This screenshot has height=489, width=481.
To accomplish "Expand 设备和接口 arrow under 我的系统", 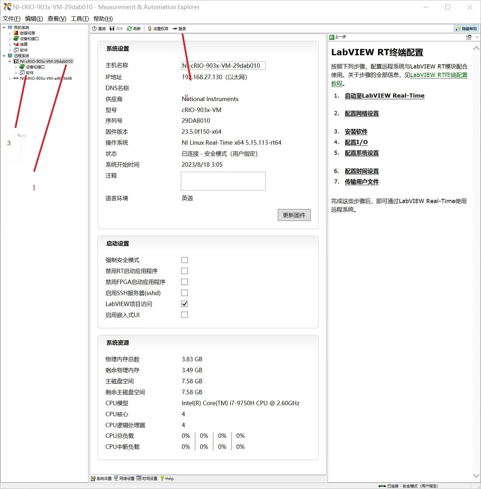I will pyautogui.click(x=10, y=39).
